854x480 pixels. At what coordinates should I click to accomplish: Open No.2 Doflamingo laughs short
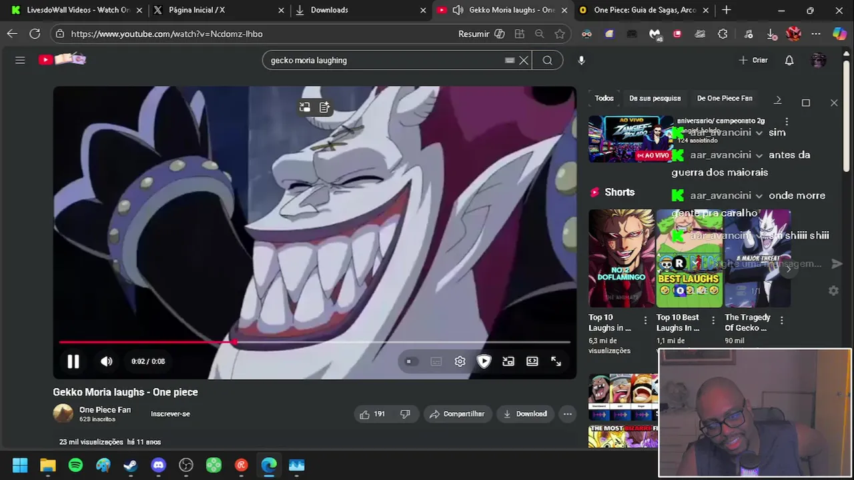pos(622,258)
